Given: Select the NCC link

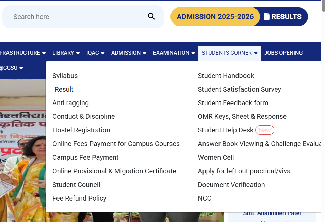Looking at the screenshot, I should [205, 198].
